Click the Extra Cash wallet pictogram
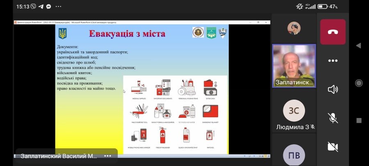 (x=210, y=88)
